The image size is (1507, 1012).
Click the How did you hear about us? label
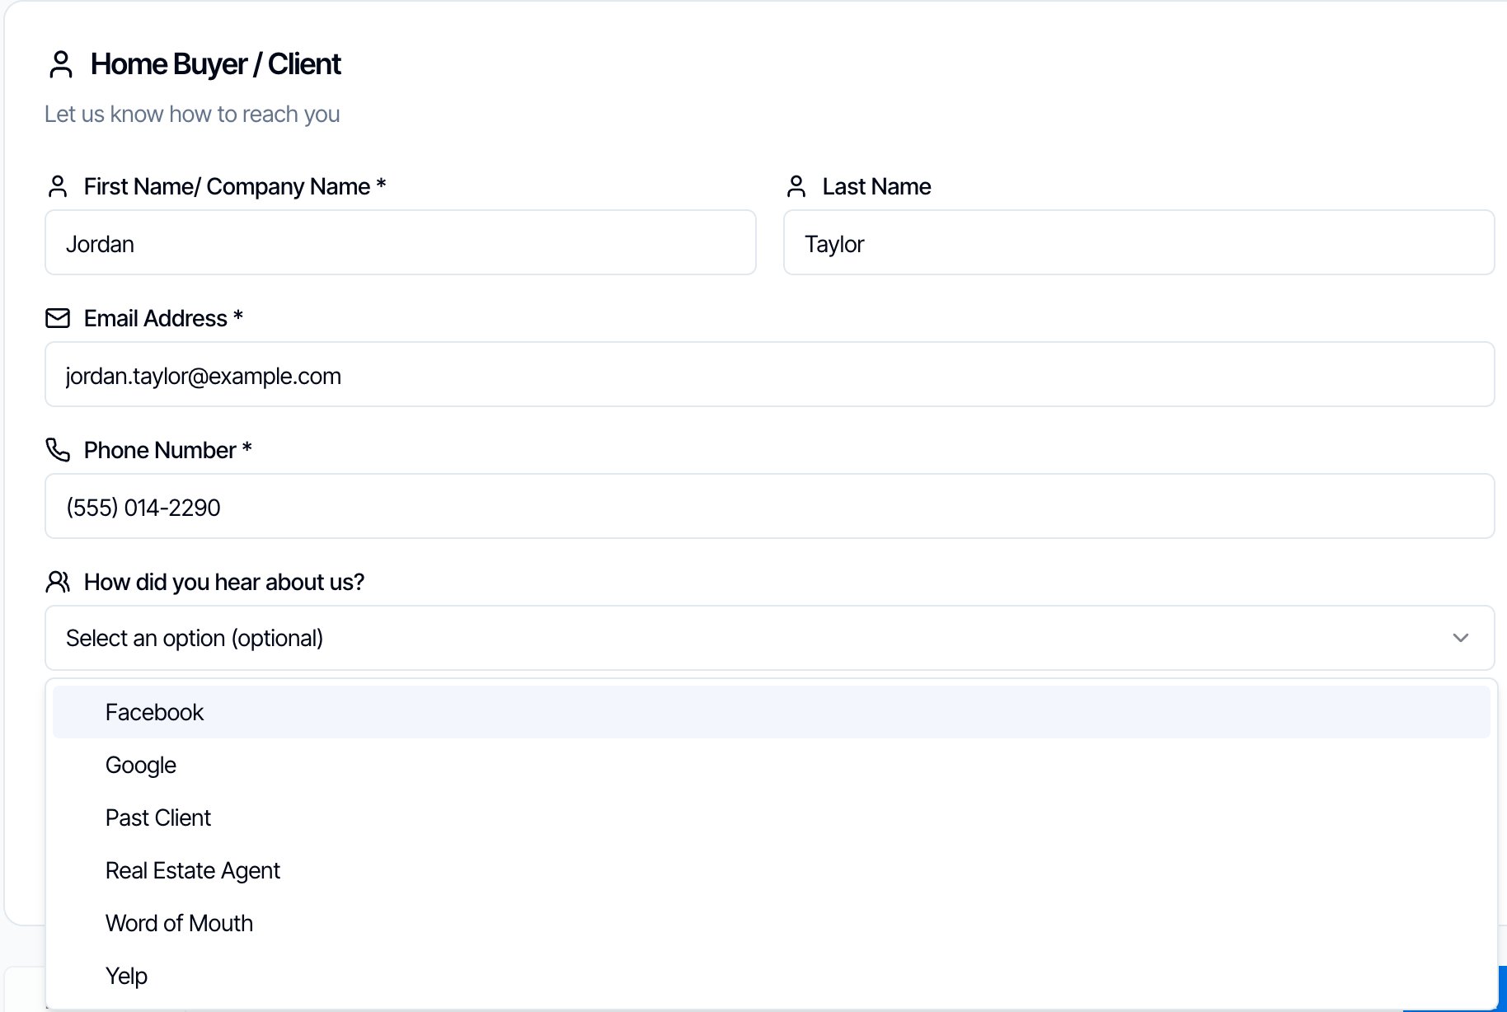click(x=224, y=582)
